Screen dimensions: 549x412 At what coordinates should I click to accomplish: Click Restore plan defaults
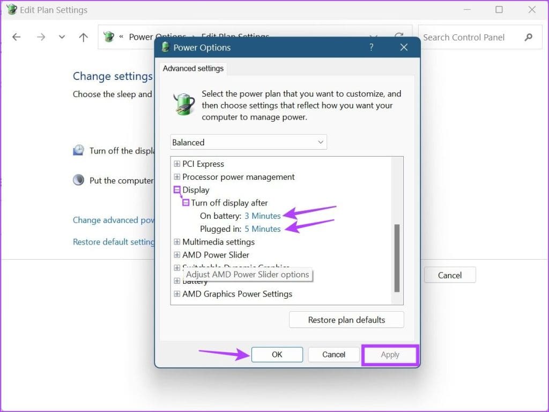(346, 319)
